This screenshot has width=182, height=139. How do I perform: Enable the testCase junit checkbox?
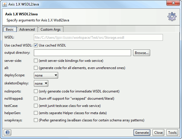(36, 105)
